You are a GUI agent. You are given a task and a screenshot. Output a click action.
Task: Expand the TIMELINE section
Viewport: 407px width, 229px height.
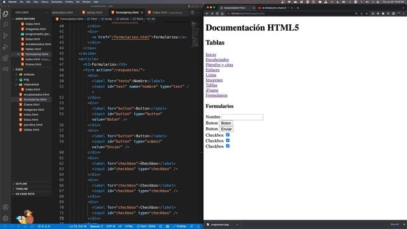22,189
